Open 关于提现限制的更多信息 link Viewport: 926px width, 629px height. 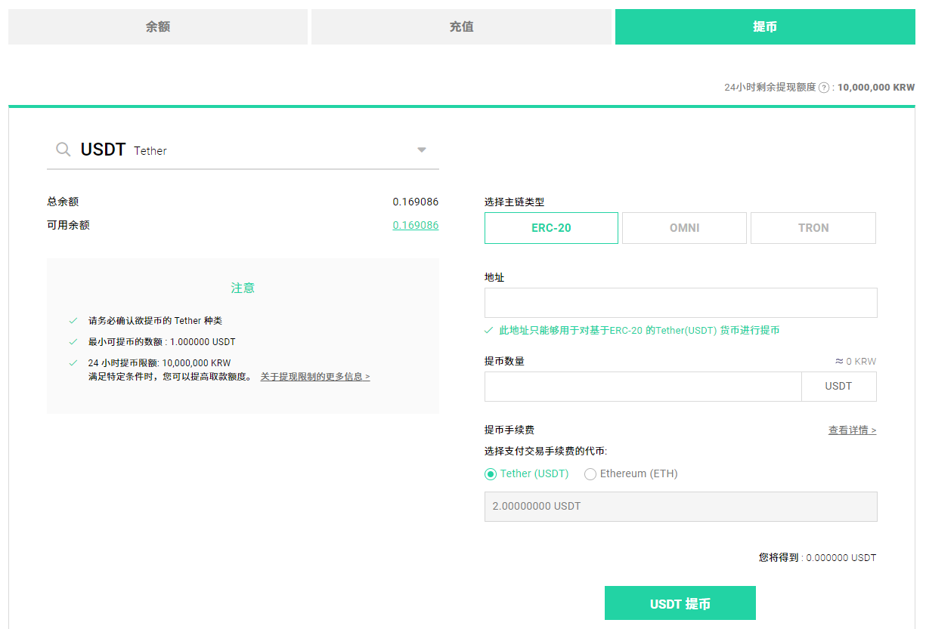tap(315, 376)
